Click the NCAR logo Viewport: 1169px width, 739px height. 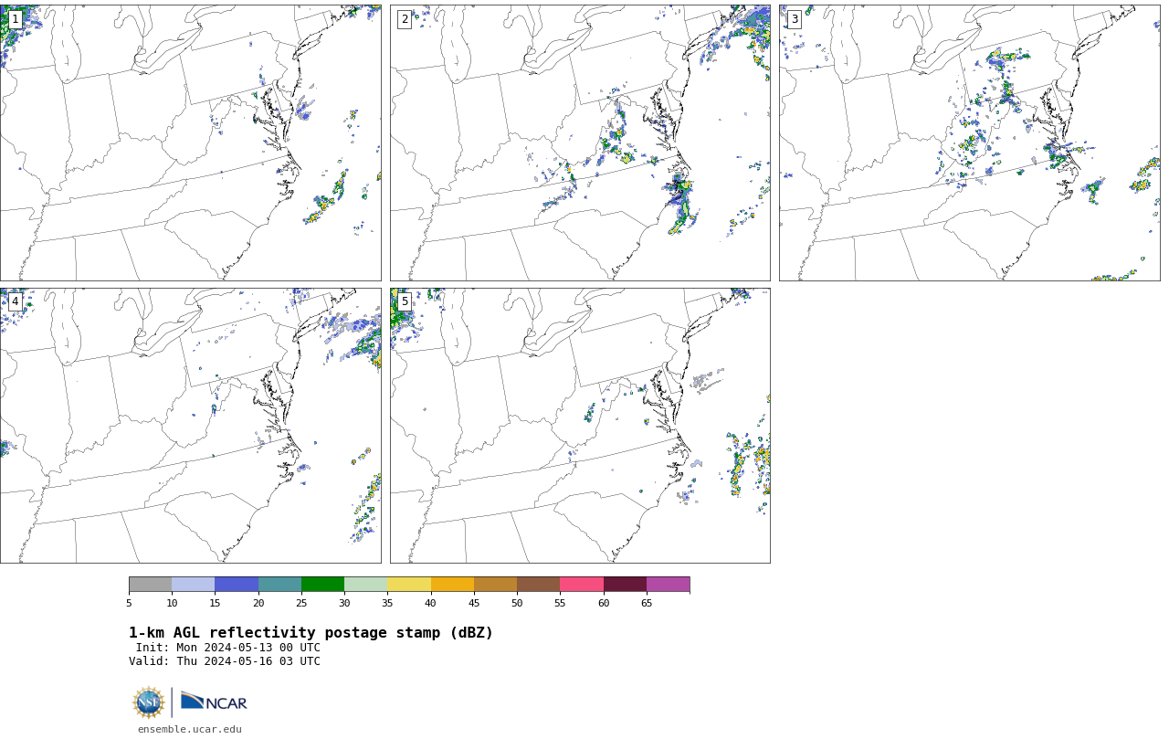(214, 702)
